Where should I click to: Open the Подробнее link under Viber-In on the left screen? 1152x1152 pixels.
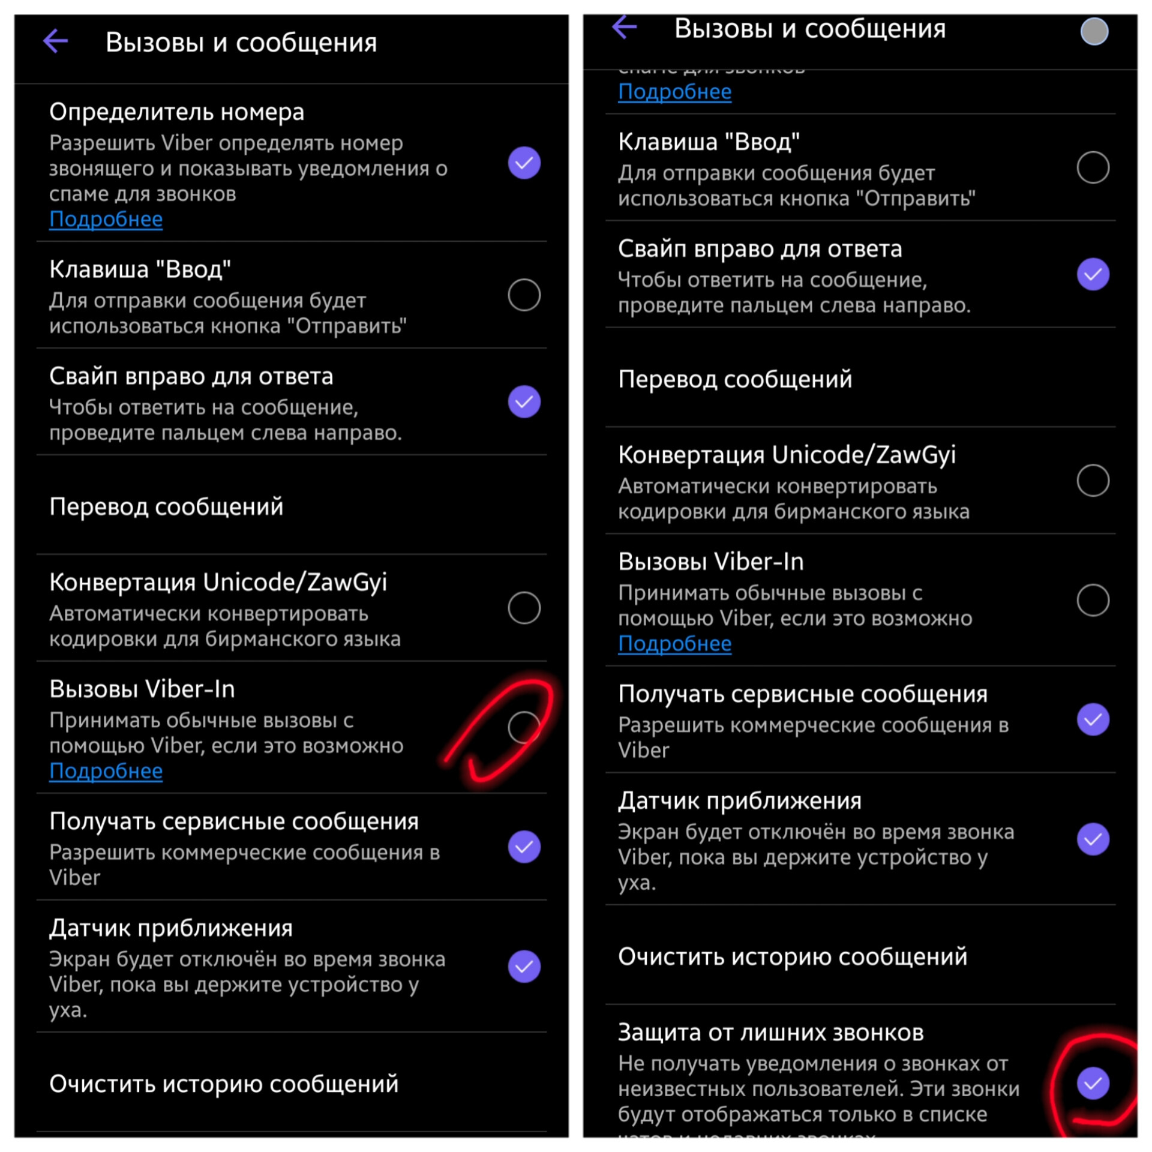click(x=106, y=771)
